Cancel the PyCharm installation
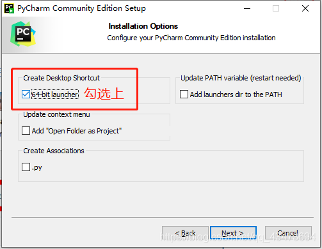The width and height of the screenshot is (322, 249). pos(288,233)
